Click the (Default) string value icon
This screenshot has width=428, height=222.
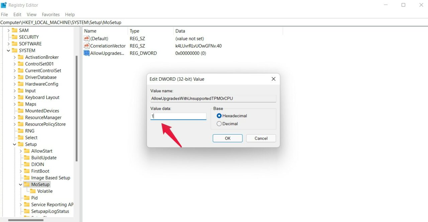[x=87, y=39]
